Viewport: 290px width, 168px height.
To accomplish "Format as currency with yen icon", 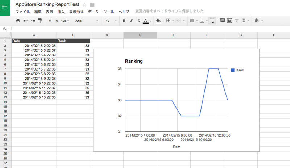I will click(50, 21).
